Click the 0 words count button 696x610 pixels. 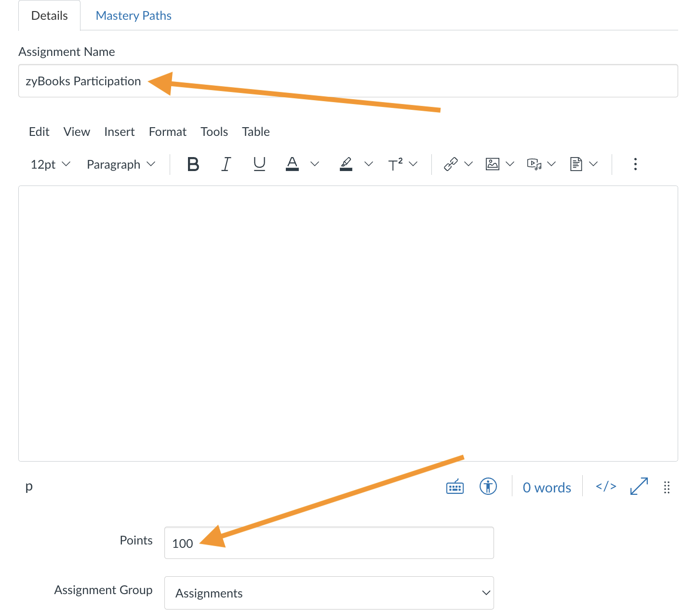(547, 488)
